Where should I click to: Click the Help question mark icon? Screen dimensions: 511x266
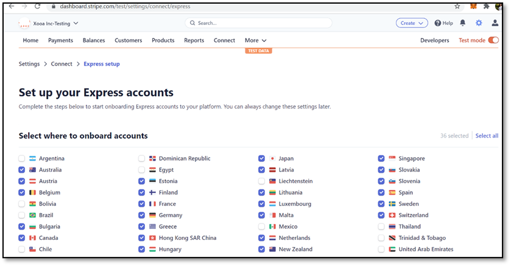[x=438, y=23]
